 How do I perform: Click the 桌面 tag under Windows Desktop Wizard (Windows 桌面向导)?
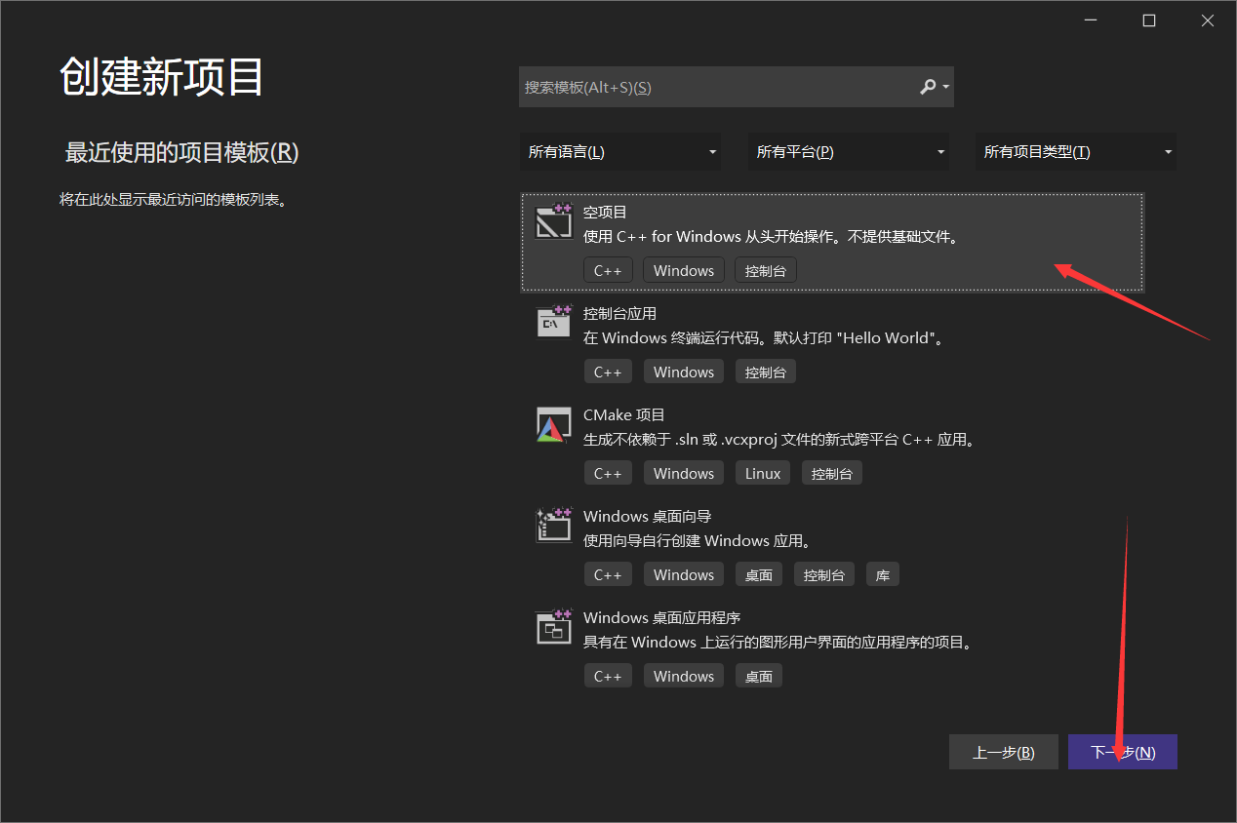pyautogui.click(x=759, y=574)
